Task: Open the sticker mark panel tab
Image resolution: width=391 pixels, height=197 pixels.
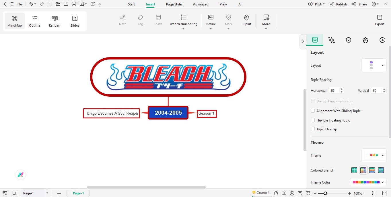Action: pyautogui.click(x=349, y=40)
